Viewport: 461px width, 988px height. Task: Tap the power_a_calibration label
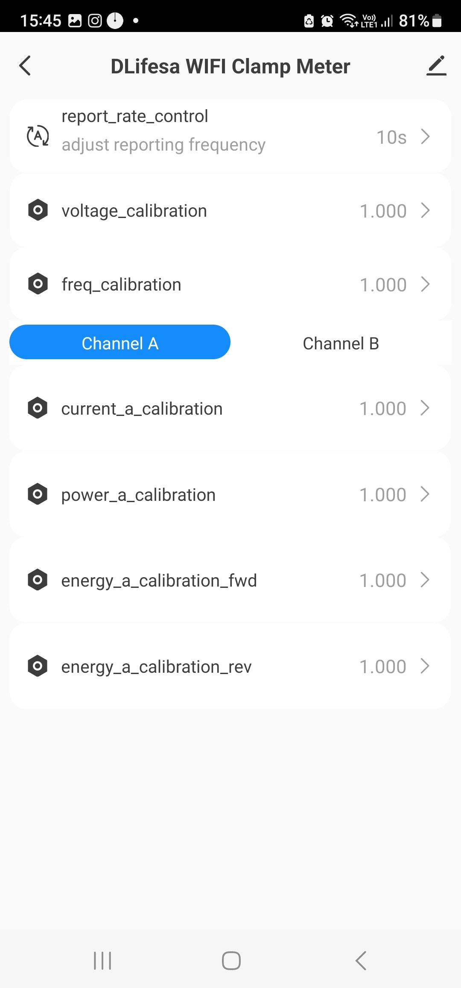pyautogui.click(x=138, y=495)
